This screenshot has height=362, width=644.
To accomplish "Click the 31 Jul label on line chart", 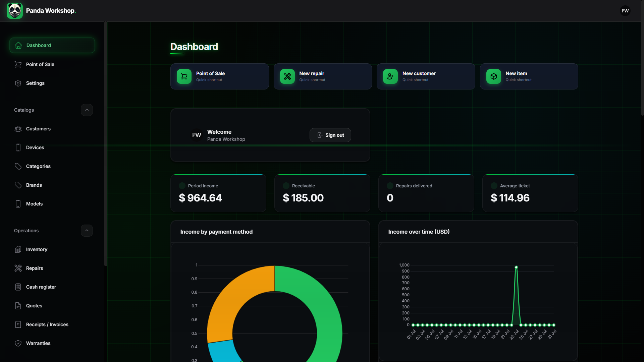I will tap(552, 334).
